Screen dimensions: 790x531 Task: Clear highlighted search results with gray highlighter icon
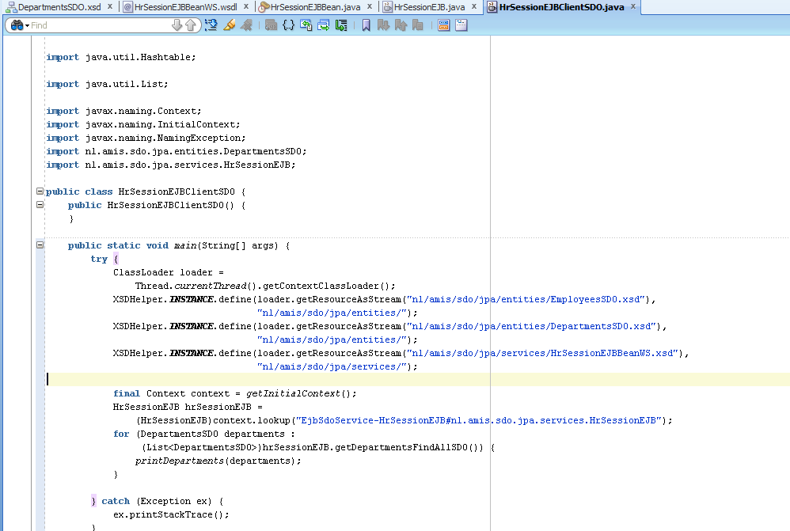pyautogui.click(x=245, y=25)
